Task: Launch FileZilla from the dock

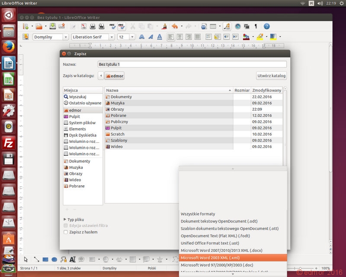Action: pyautogui.click(x=9, y=143)
